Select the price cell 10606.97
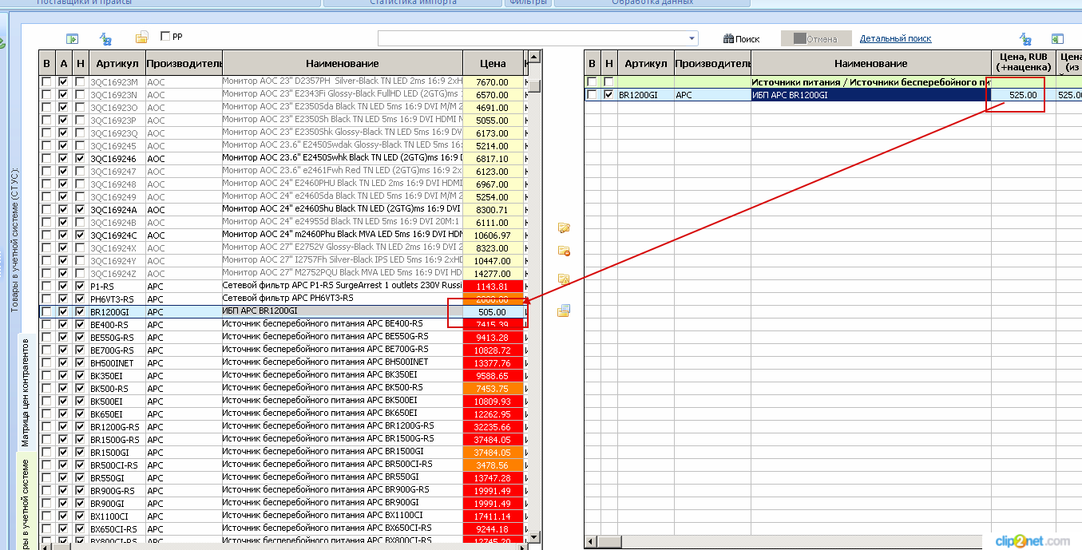 tap(493, 235)
